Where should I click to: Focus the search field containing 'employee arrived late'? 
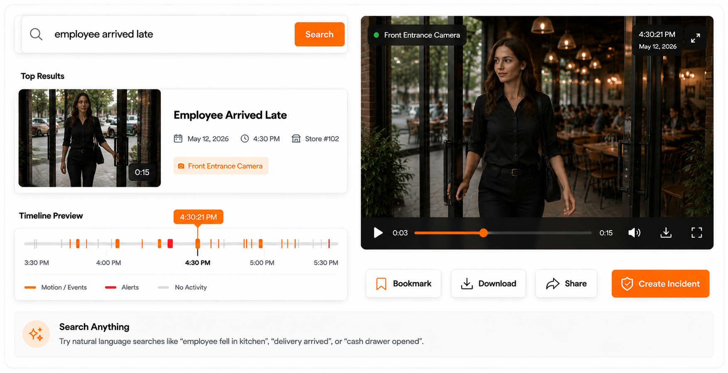pyautogui.click(x=184, y=34)
